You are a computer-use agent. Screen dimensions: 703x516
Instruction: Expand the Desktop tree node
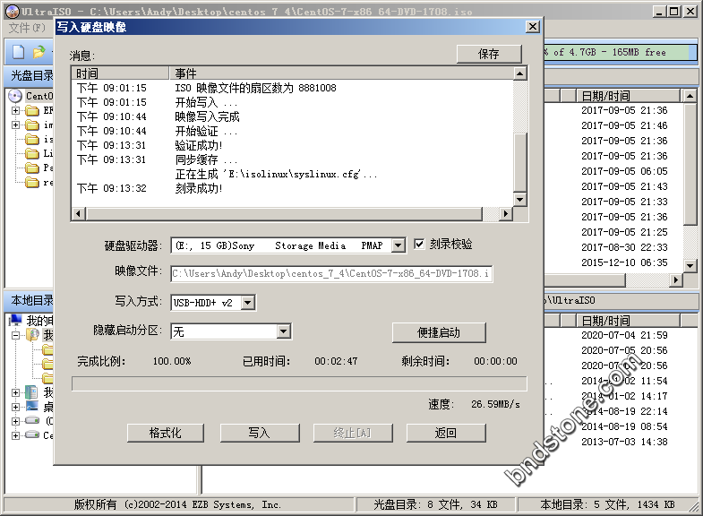(x=16, y=407)
